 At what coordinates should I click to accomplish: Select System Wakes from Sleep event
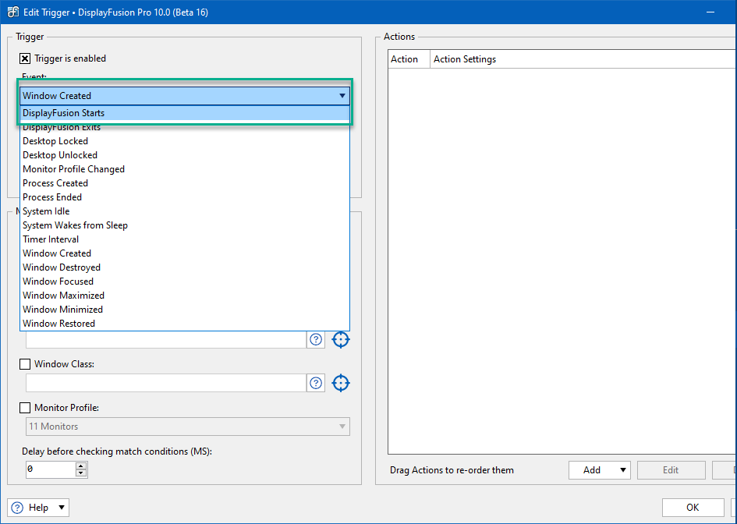(x=185, y=225)
